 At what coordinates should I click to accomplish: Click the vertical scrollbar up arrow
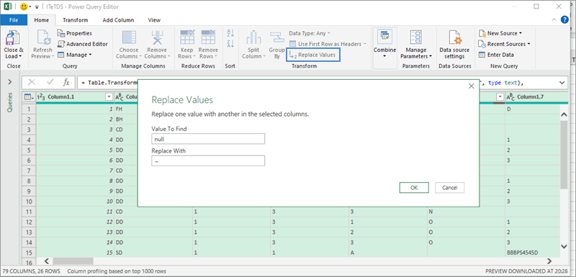point(564,114)
